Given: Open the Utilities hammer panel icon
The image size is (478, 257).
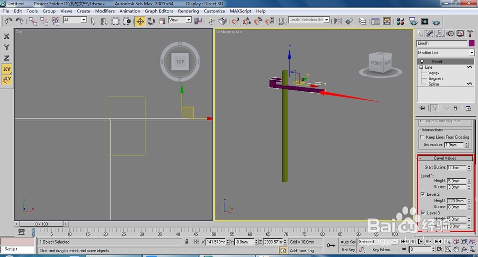Looking at the screenshot, I should pyautogui.click(x=470, y=33).
